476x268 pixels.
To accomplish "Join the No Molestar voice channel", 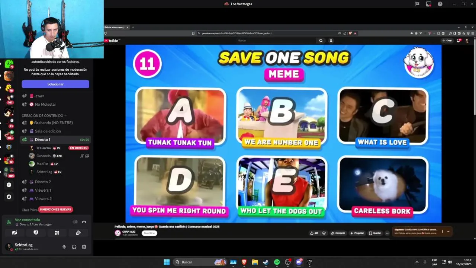I will (x=55, y=105).
